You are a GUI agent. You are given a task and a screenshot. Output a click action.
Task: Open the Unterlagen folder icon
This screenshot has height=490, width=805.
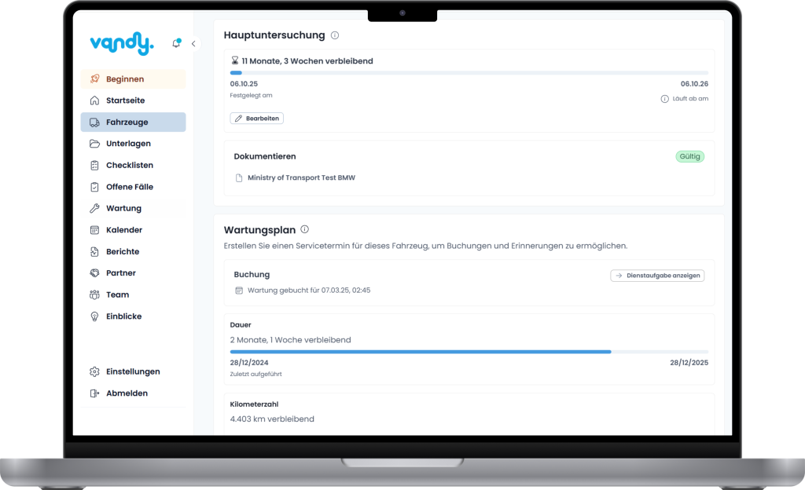[x=94, y=144]
